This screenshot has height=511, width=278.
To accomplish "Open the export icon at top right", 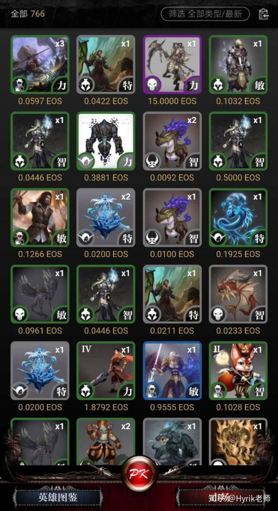I will coord(264,14).
